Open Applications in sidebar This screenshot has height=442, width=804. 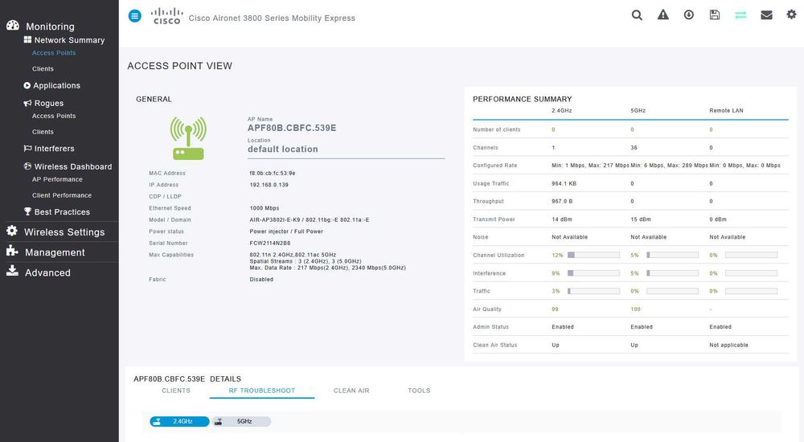pyautogui.click(x=56, y=86)
